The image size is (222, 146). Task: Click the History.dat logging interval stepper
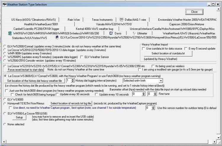[x=73, y=81]
